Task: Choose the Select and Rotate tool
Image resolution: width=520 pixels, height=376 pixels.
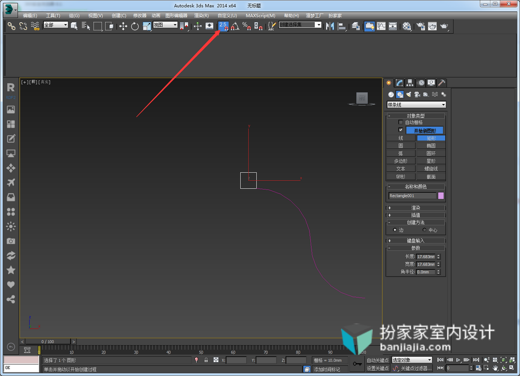Action: [x=135, y=26]
